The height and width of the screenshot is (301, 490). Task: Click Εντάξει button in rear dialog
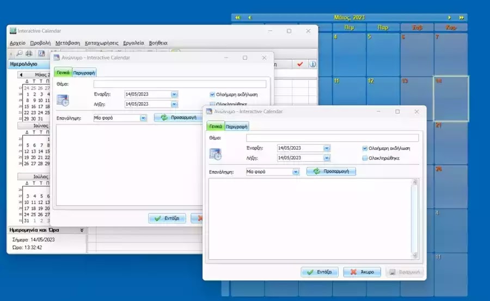pyautogui.click(x=167, y=218)
